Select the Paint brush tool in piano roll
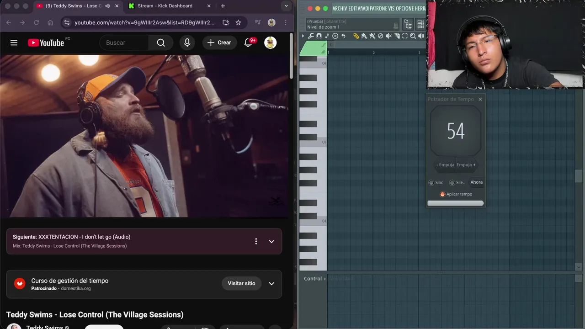 pos(364,36)
